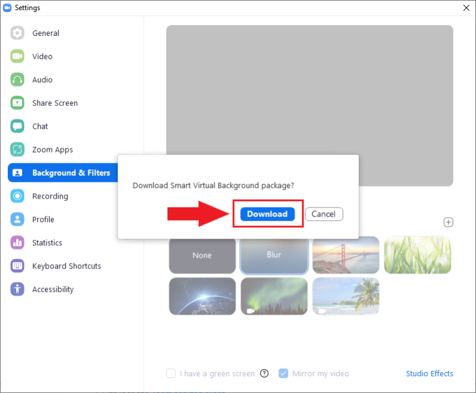Go to Share Screen settings
This screenshot has width=476, height=393.
click(x=55, y=103)
